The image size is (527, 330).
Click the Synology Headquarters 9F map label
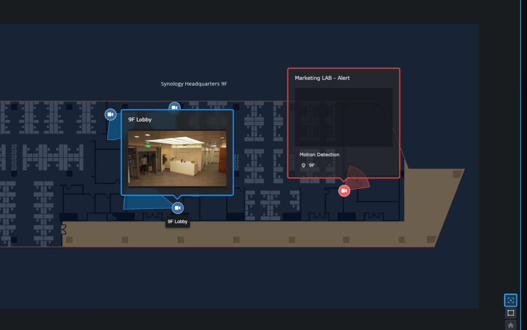tap(194, 84)
